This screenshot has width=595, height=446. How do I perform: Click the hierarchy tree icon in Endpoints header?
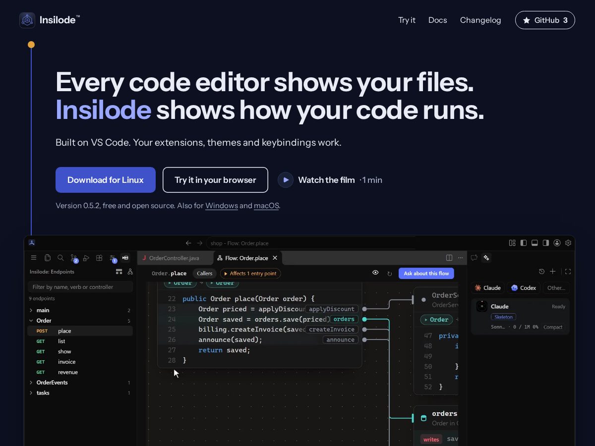130,272
